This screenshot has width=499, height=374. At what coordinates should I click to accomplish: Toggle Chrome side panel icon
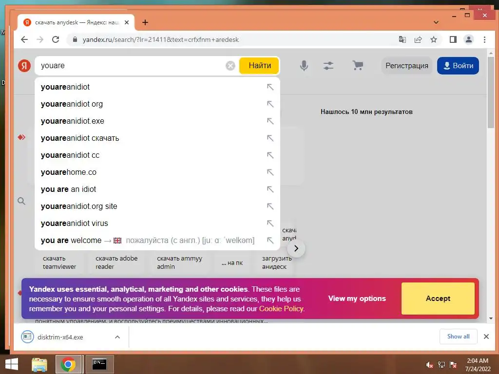click(453, 39)
